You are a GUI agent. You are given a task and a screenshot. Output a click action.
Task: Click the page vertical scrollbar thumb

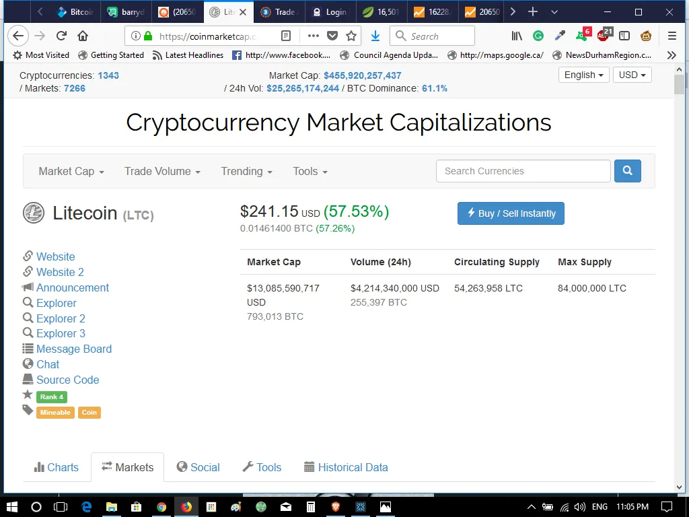pyautogui.click(x=680, y=84)
